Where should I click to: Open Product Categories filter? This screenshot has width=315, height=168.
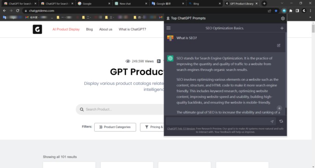click(115, 127)
